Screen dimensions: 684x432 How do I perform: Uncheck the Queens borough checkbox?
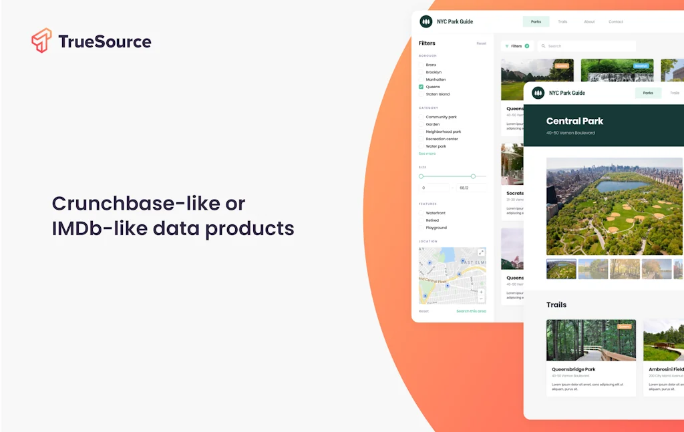[x=421, y=87]
